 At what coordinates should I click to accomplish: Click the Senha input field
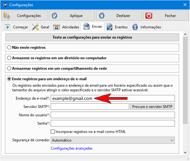[x=113, y=123]
